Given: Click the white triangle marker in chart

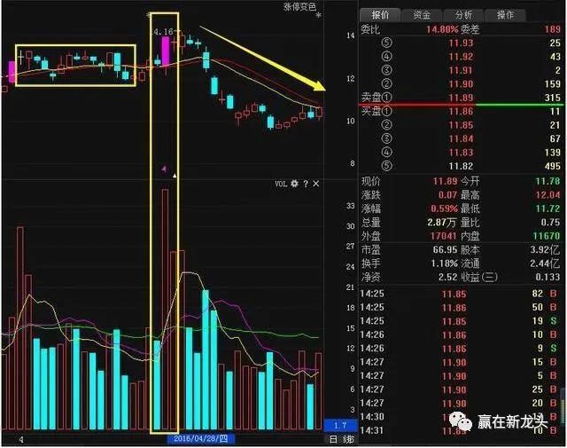Looking at the screenshot, I should click(175, 176).
